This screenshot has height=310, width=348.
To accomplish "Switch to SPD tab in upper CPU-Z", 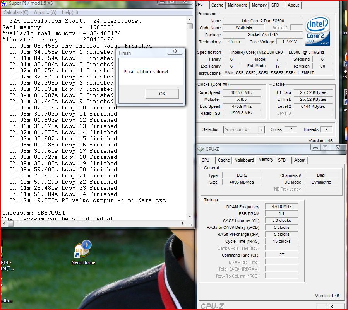I will (275, 5).
